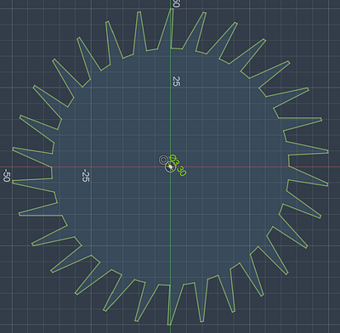Viewport: 340px width, 333px height.
Task: Click the -50 grid label
Action: (6, 175)
